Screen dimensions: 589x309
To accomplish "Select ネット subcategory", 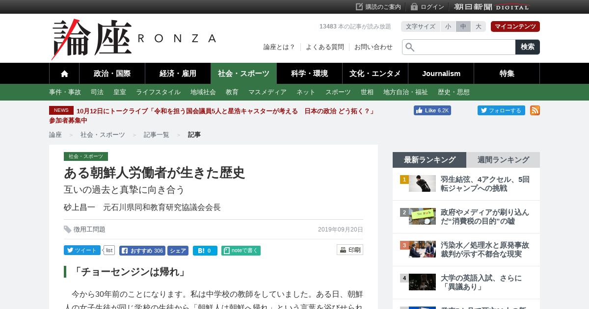I will (x=306, y=92).
